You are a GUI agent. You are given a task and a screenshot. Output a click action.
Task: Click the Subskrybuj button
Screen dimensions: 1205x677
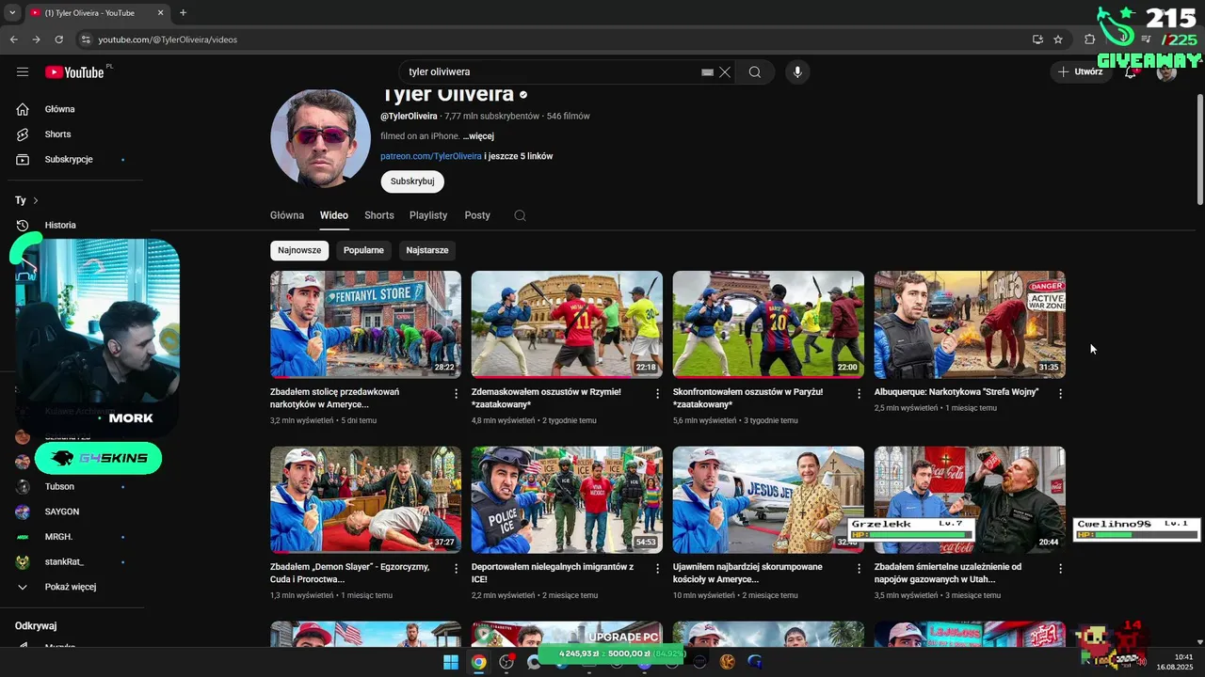click(412, 181)
